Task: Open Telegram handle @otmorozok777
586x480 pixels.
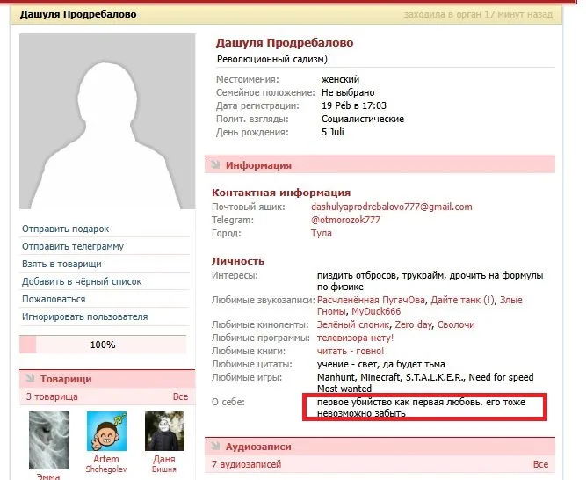Action: 345,220
